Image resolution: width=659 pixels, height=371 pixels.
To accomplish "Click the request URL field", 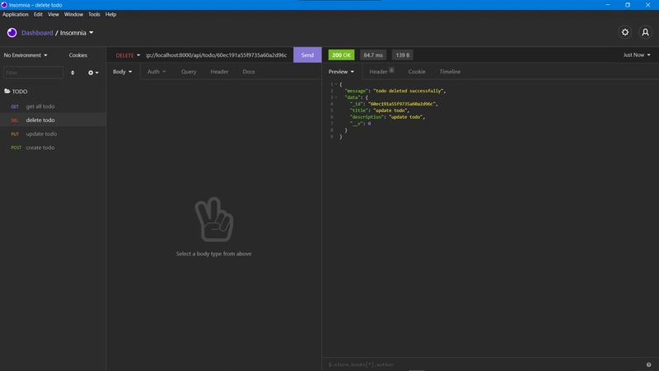I will tap(217, 55).
